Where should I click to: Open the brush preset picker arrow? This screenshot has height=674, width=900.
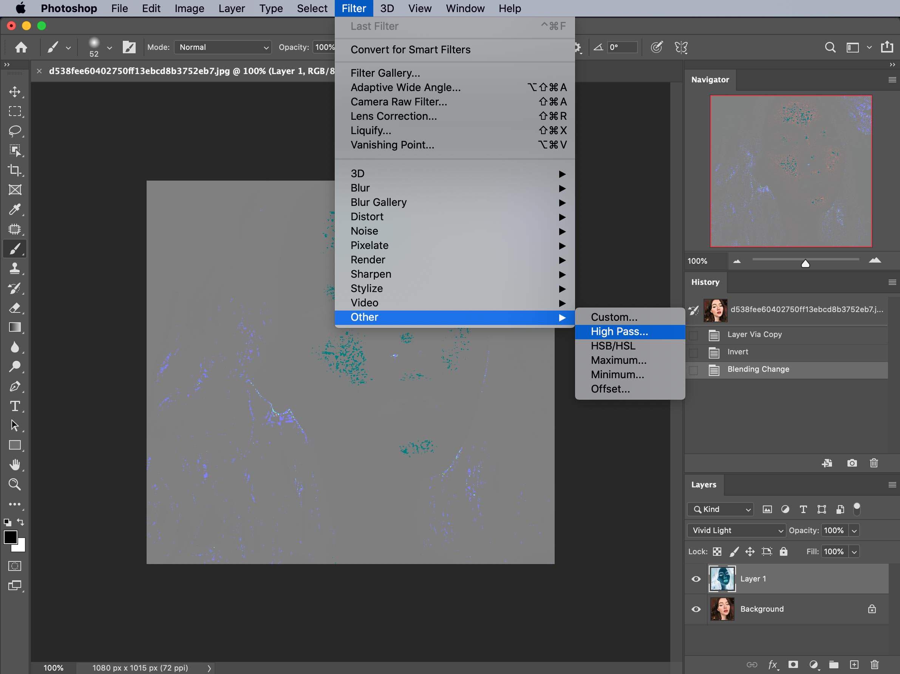(x=110, y=48)
